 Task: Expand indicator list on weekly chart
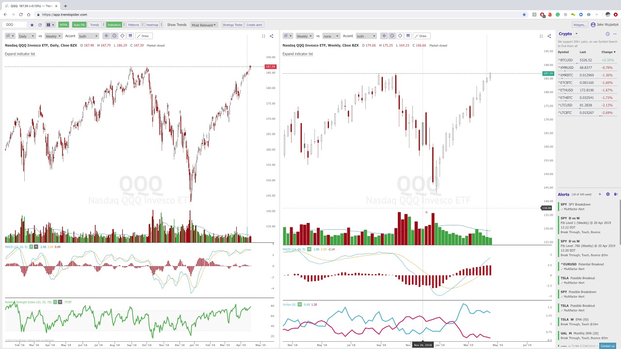click(297, 54)
